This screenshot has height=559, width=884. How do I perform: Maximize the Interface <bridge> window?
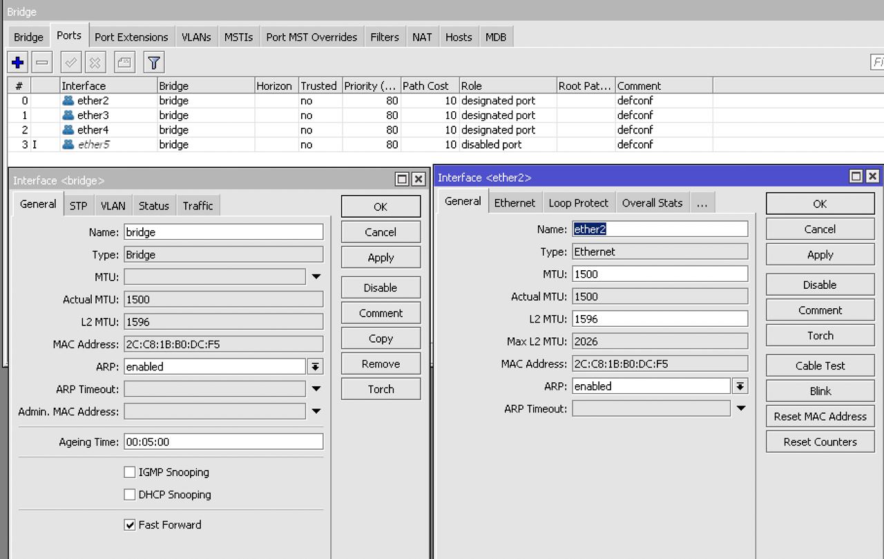click(x=402, y=179)
